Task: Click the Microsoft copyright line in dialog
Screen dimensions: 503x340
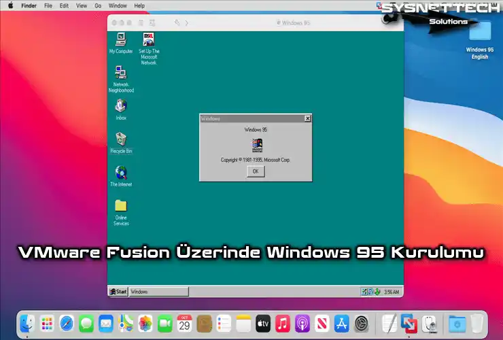Action: point(256,160)
